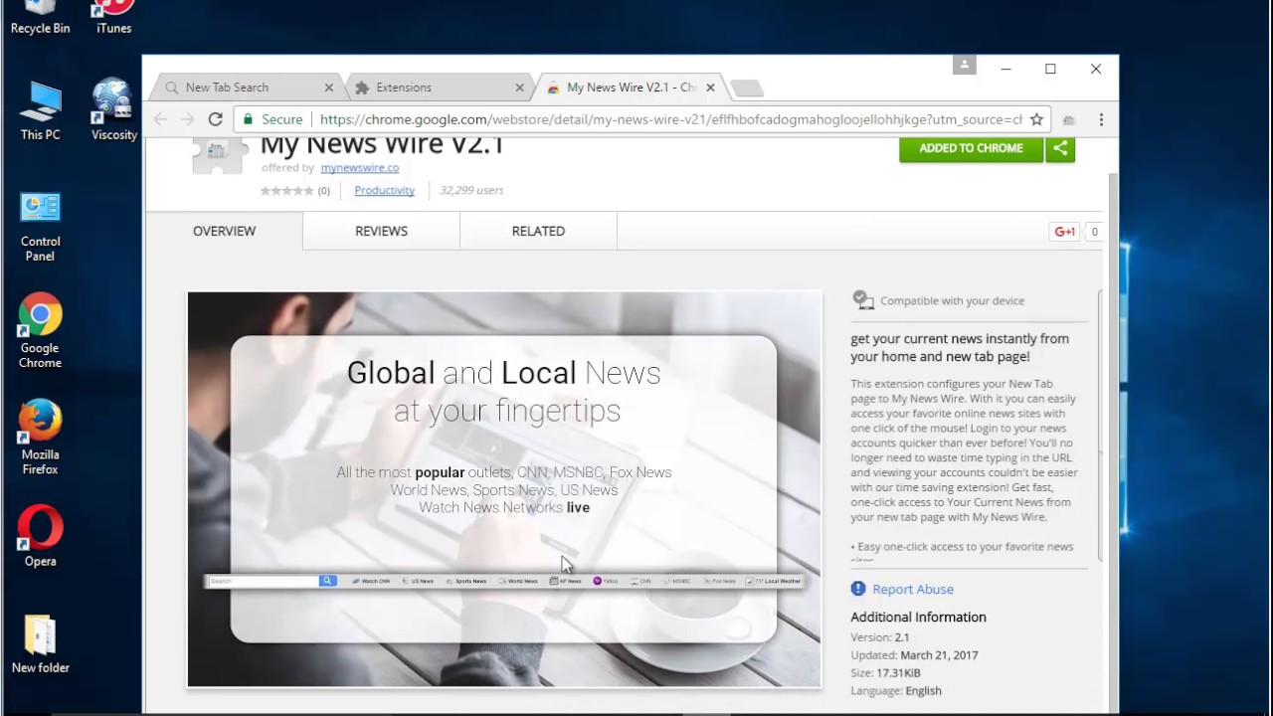Click the 'Size: 17.31KiB' text
Screen dimensions: 1273x716
pyautogui.click(x=885, y=673)
